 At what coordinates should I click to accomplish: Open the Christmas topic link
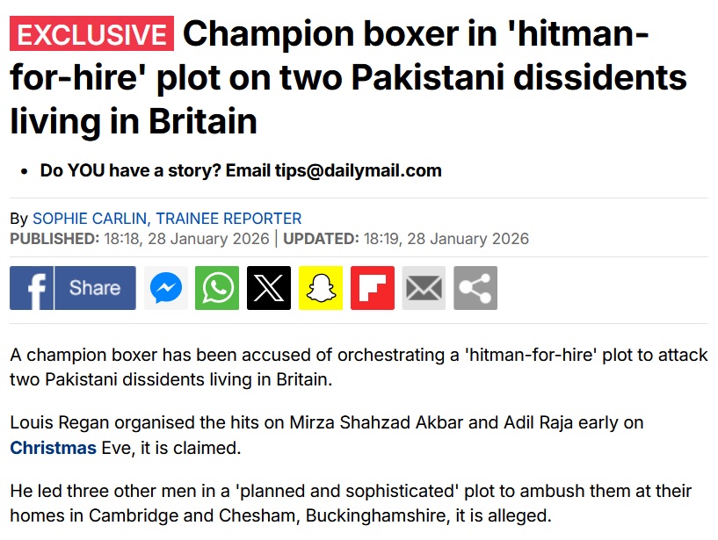pyautogui.click(x=53, y=448)
